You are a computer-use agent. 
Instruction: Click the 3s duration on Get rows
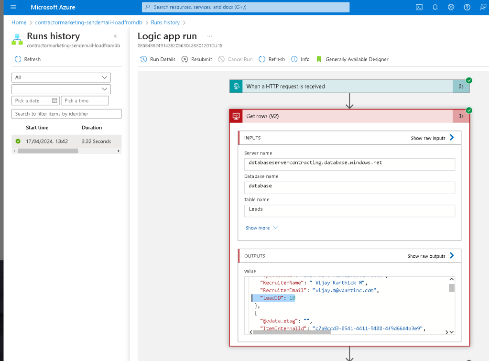click(x=461, y=116)
